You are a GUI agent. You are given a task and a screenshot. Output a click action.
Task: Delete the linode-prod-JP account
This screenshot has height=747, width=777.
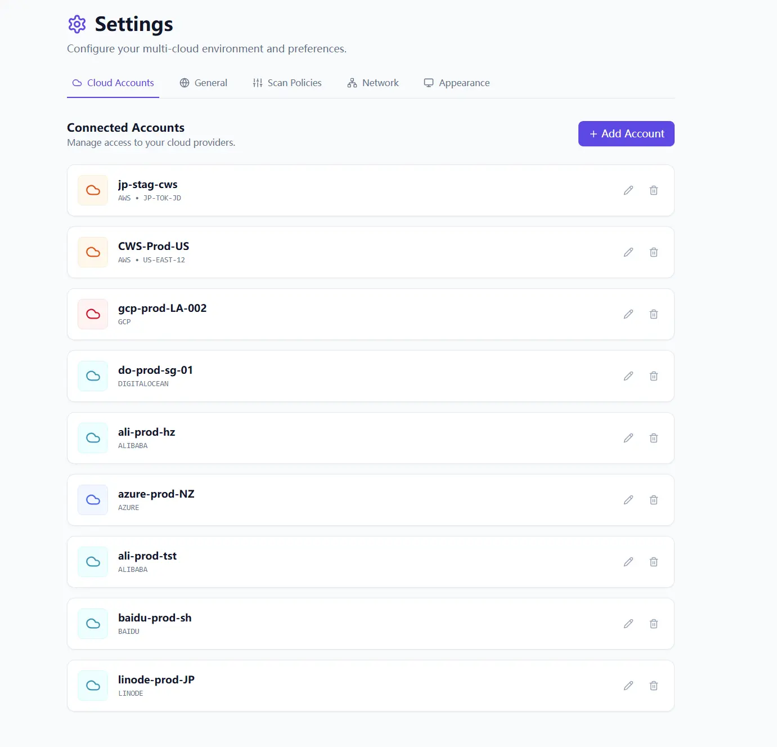[654, 686]
